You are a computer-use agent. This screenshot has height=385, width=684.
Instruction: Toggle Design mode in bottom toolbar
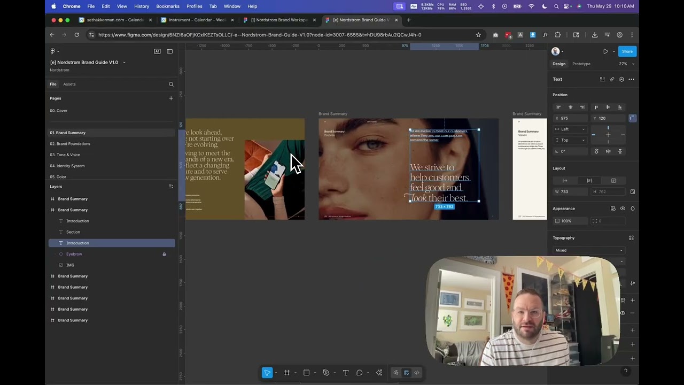tap(406, 373)
